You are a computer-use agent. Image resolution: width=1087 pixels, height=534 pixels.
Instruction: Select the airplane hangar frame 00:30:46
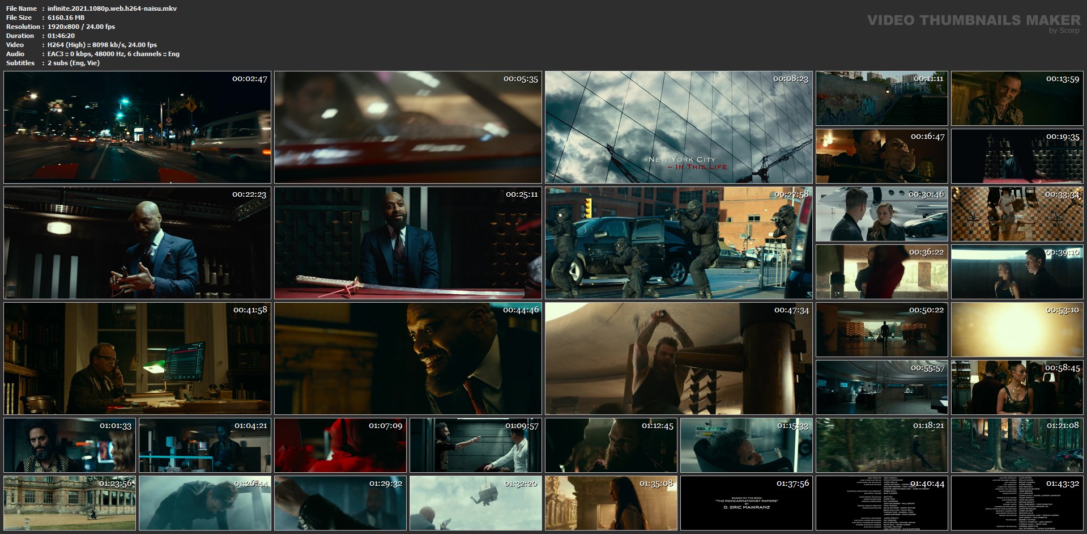pos(882,214)
